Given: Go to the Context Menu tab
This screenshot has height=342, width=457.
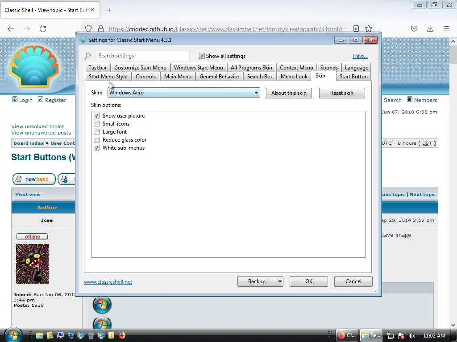Looking at the screenshot, I should pos(296,68).
